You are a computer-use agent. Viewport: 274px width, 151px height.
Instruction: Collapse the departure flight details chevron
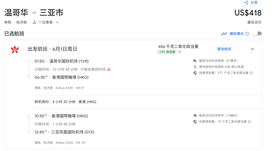click(252, 49)
